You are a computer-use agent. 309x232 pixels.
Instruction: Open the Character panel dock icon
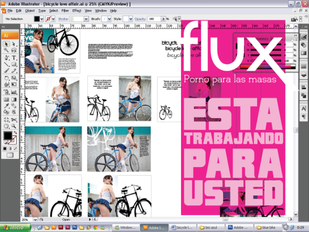coord(303,108)
